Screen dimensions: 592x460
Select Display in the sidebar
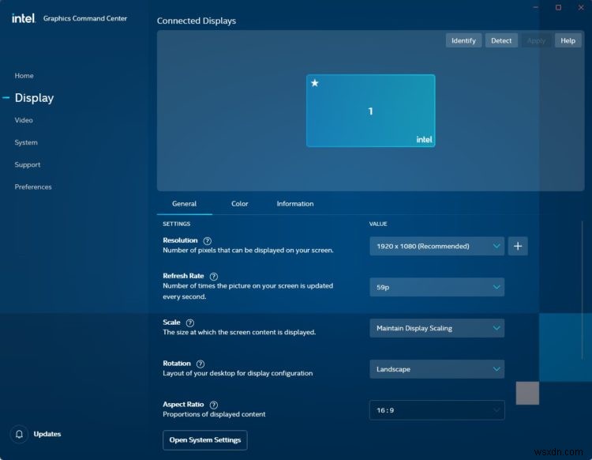pos(35,98)
